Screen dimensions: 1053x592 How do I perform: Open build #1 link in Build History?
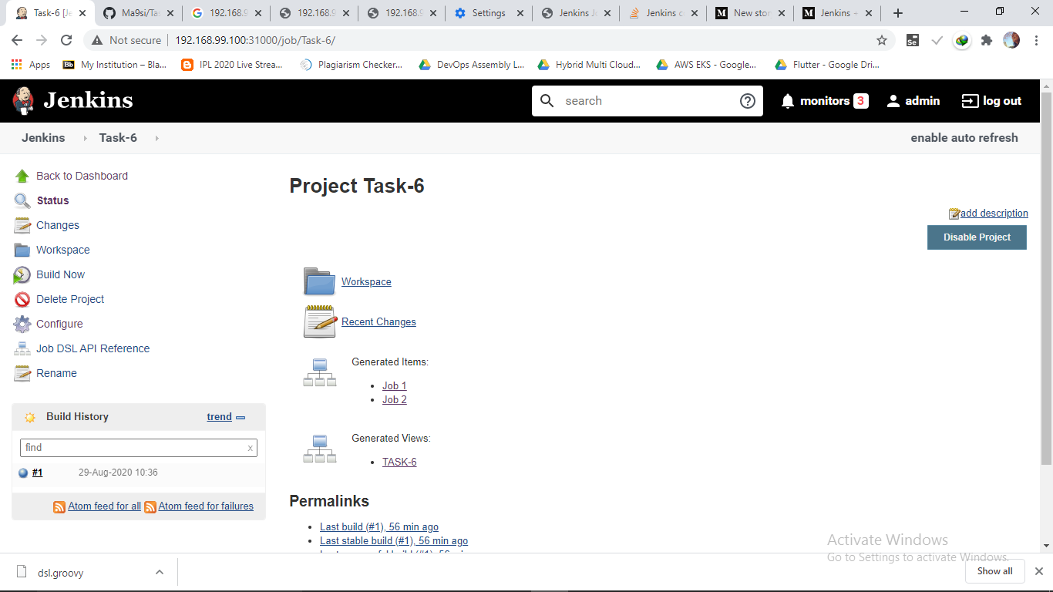coord(37,473)
